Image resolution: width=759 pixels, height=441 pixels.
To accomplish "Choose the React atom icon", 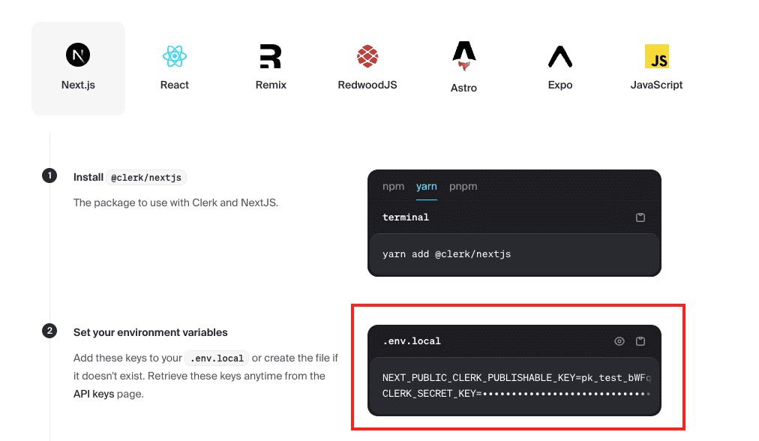I will [174, 55].
